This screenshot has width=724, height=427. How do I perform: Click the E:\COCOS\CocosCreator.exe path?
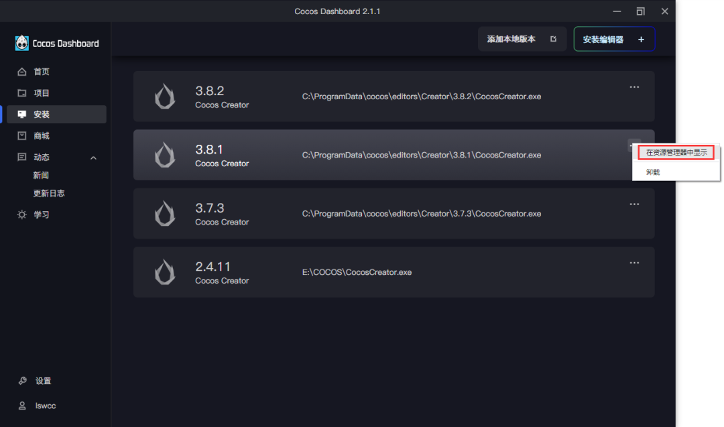(x=357, y=272)
